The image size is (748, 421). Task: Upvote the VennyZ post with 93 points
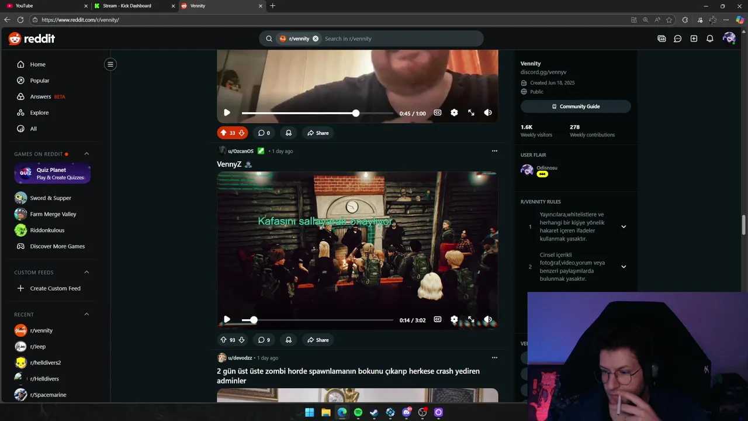(x=223, y=340)
